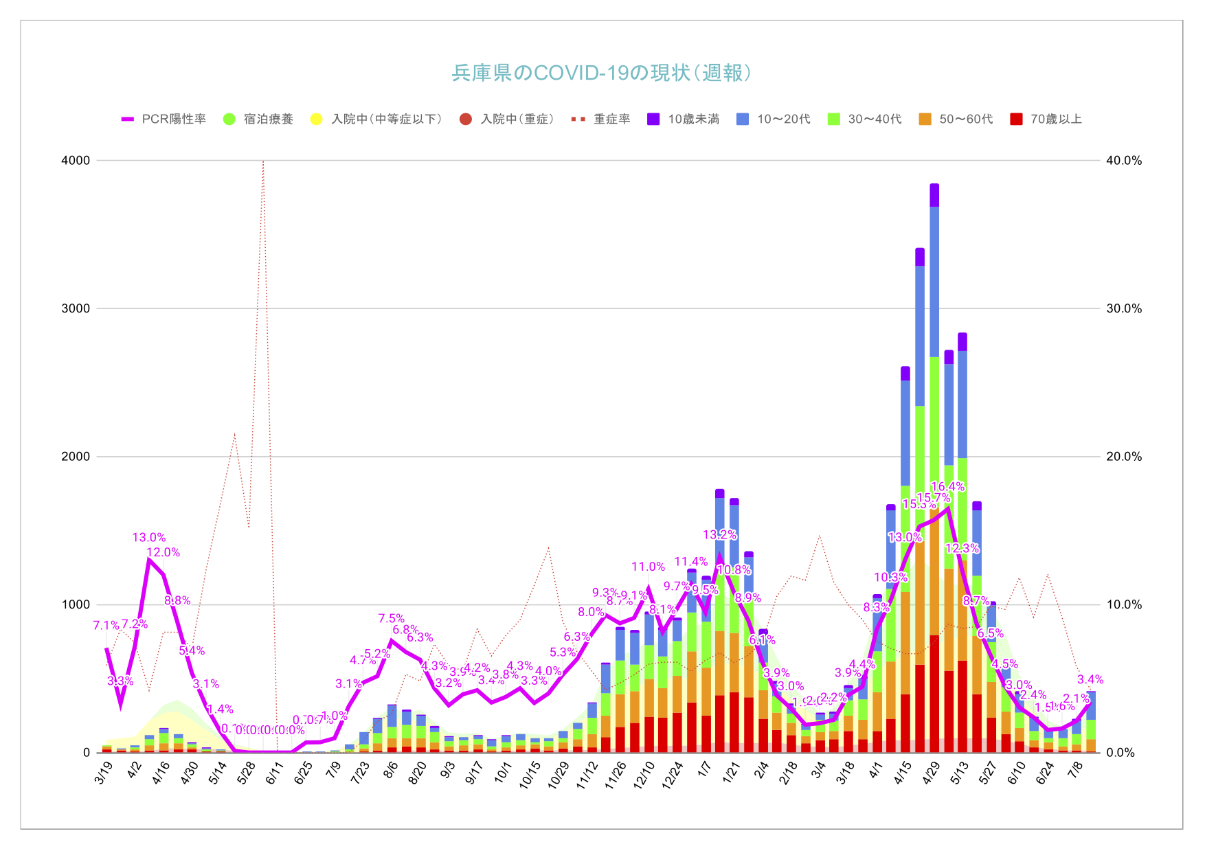Viewport: 1205px width, 851px height.
Task: Click the 30〜40代 green legend swatch
Action: [x=834, y=119]
